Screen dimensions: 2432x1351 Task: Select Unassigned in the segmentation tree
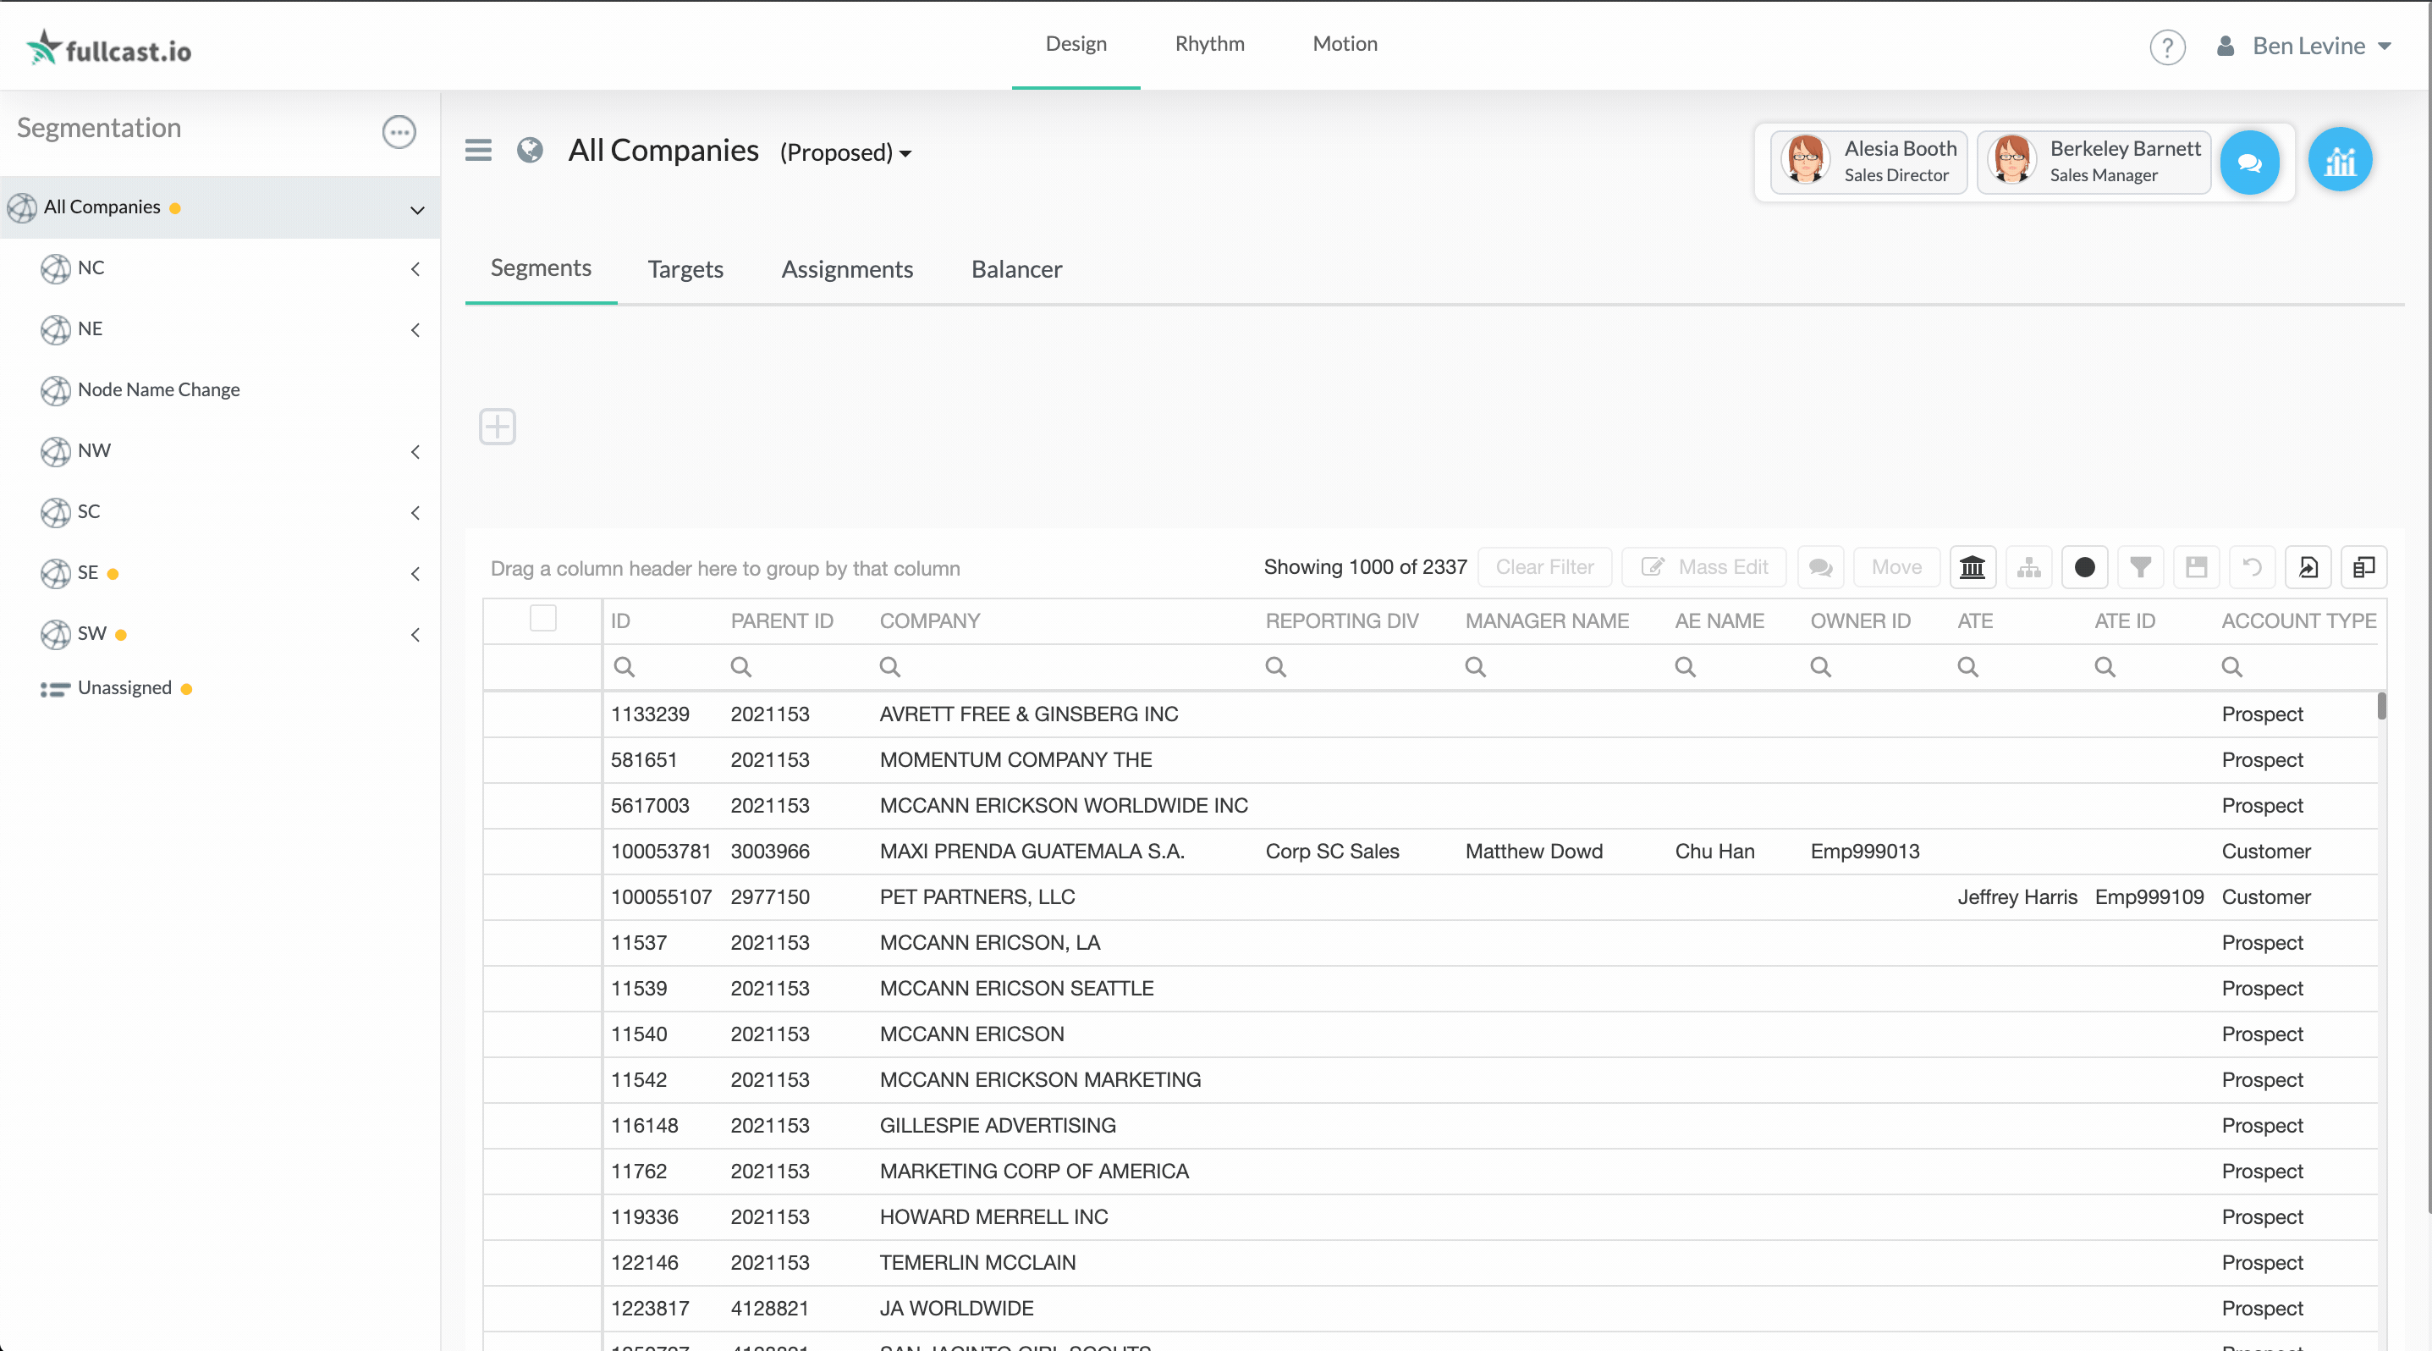(x=124, y=687)
